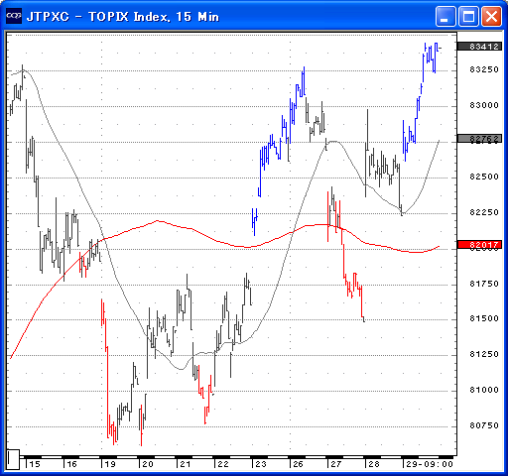The image size is (508, 476).
Task: Click the 23 date marker on time axis
Action: pyautogui.click(x=261, y=464)
